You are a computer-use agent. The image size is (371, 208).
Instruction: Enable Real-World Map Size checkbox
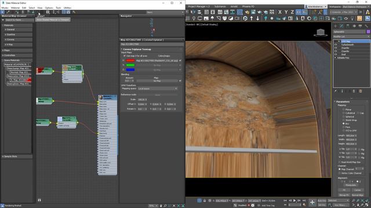tap(340, 162)
